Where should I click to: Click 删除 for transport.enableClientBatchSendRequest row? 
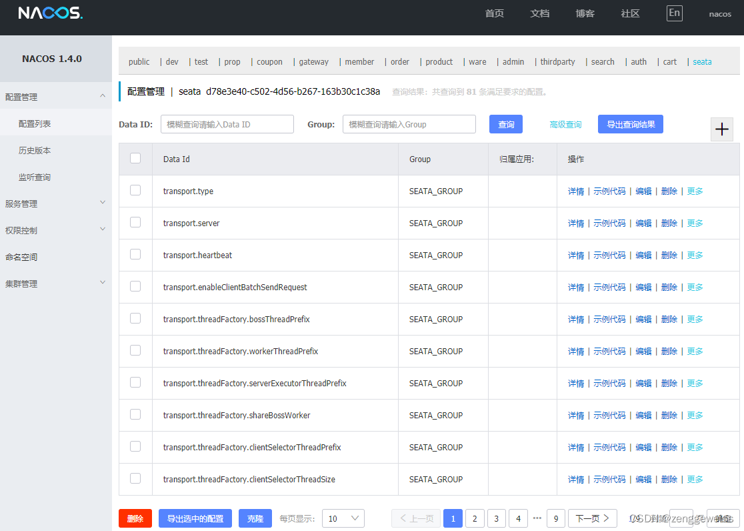tap(669, 288)
